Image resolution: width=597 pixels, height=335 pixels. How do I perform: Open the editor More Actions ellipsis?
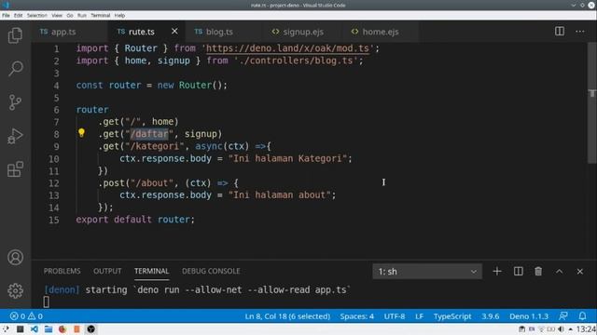tap(579, 32)
